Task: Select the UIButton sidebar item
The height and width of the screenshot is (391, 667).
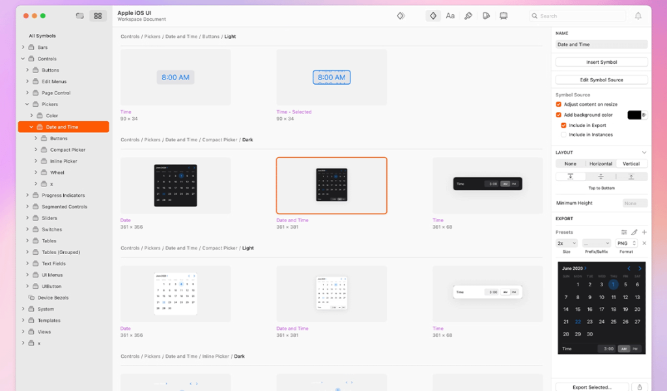Action: [51, 286]
